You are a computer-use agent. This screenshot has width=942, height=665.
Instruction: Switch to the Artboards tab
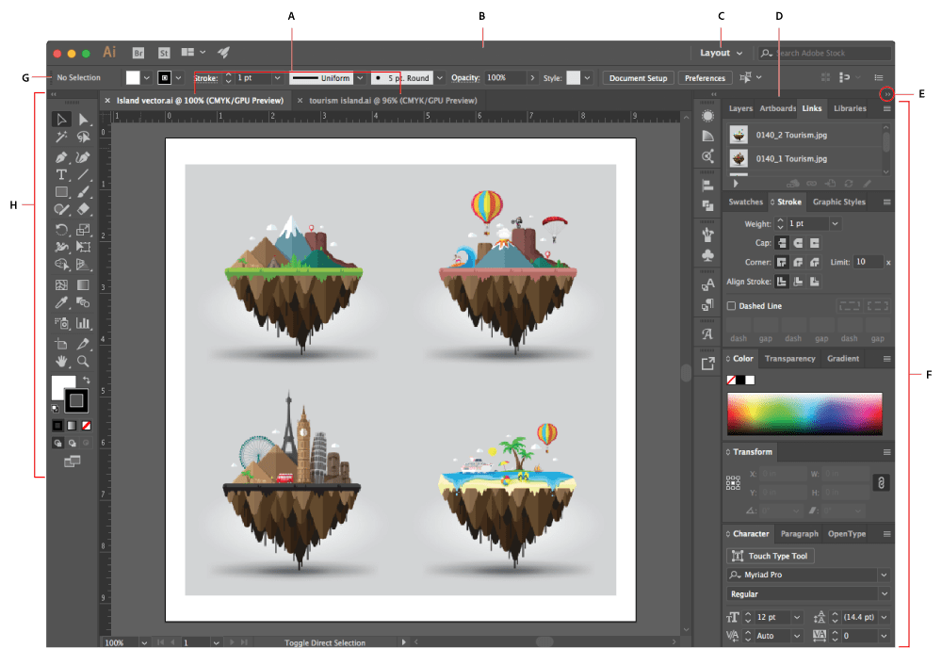[x=777, y=108]
